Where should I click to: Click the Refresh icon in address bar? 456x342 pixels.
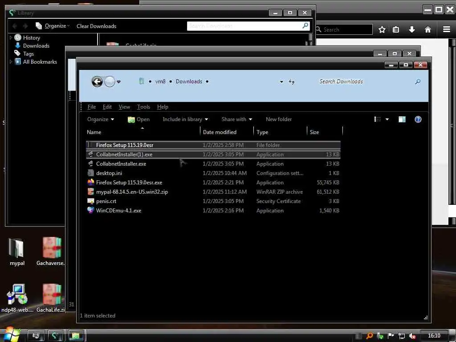pos(292,82)
